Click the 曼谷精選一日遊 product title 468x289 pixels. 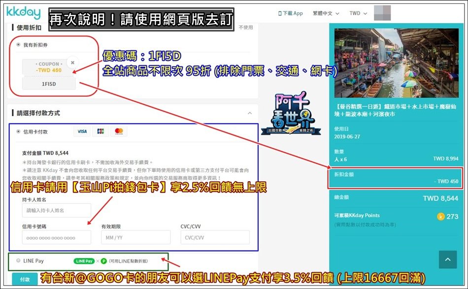click(395, 110)
